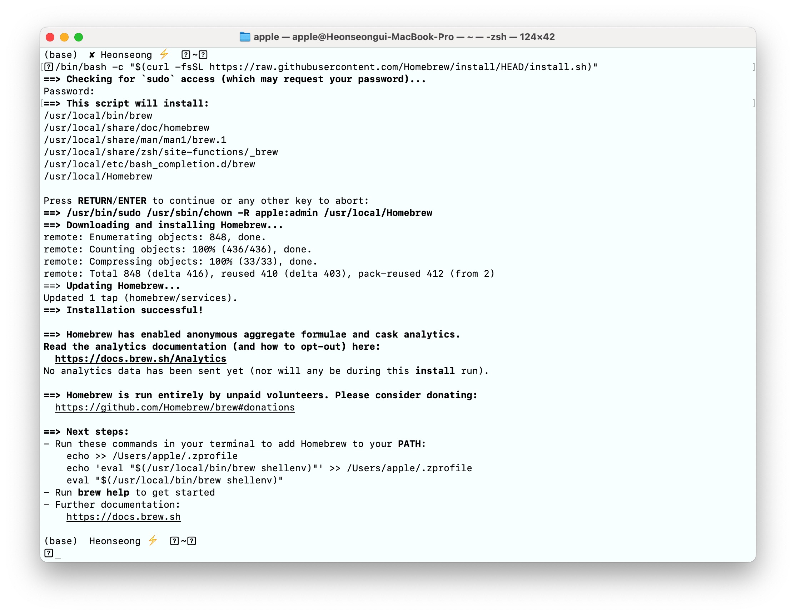Click the lightning bolt icon in bottom prompt
This screenshot has height=615, width=796.
[x=153, y=540]
